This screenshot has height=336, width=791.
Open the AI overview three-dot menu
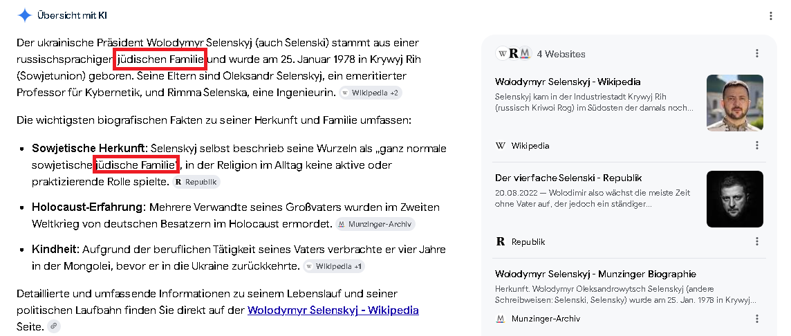pos(770,16)
